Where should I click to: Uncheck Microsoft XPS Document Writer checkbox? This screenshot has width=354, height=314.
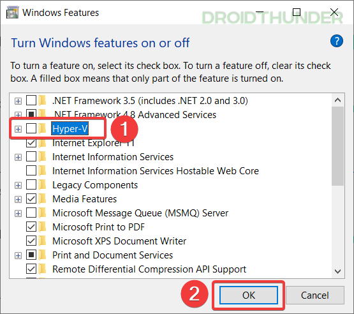pos(31,241)
